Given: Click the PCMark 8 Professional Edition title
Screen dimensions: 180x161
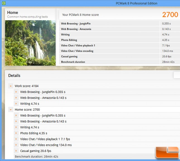Looking at the screenshot, I should 136,3.
